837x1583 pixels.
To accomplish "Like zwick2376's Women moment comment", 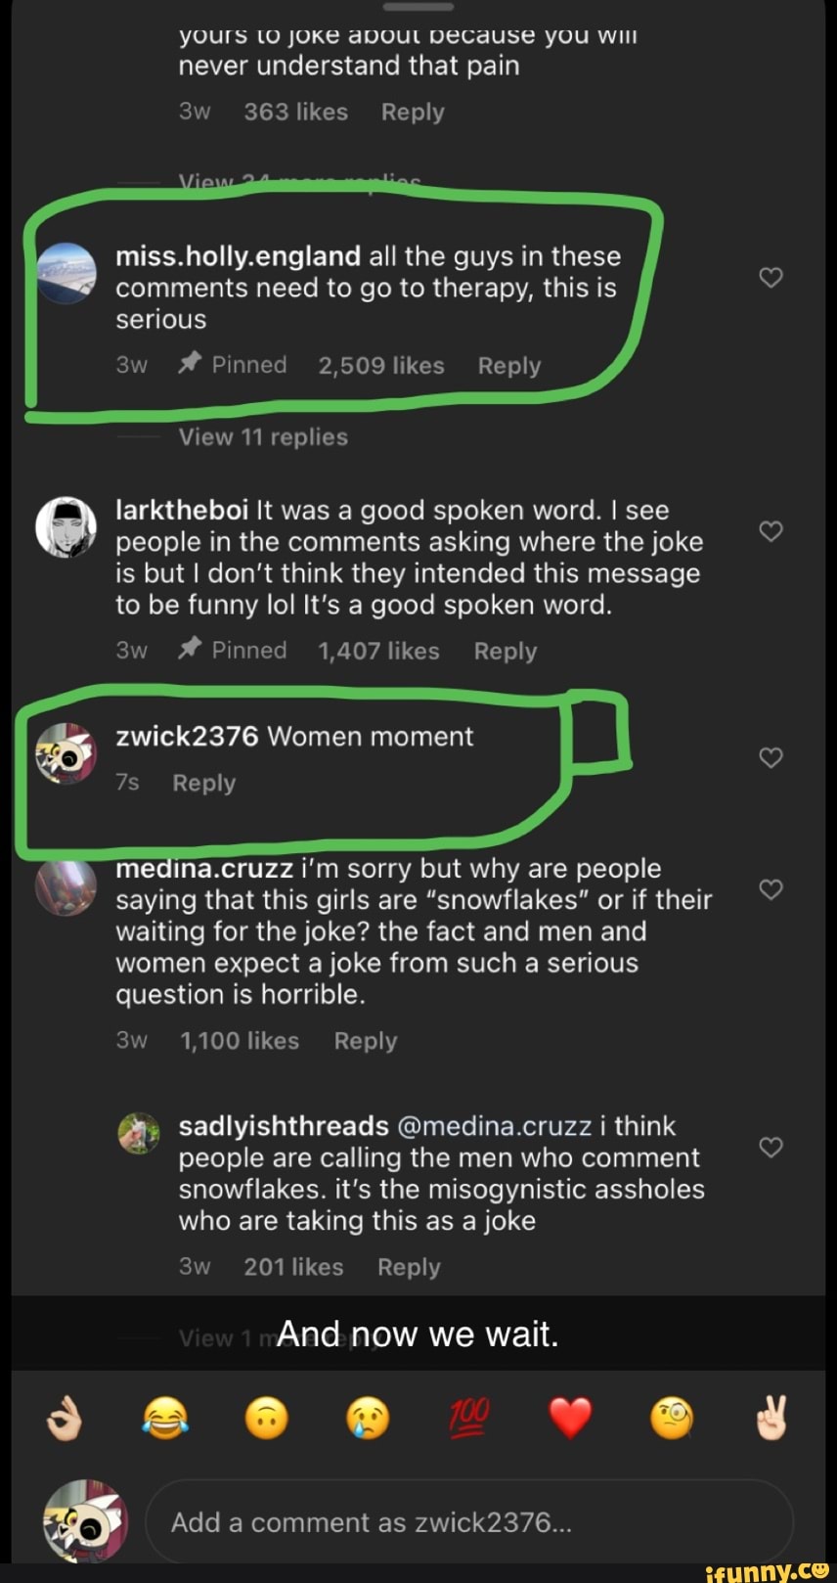I will tap(771, 757).
